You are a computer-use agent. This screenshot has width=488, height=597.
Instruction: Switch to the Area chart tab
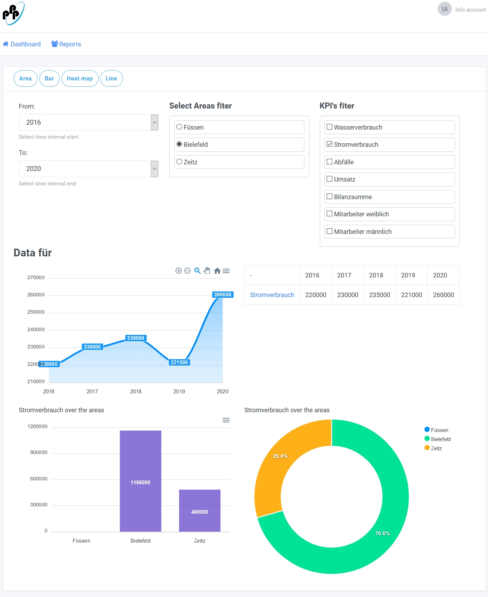tap(26, 78)
